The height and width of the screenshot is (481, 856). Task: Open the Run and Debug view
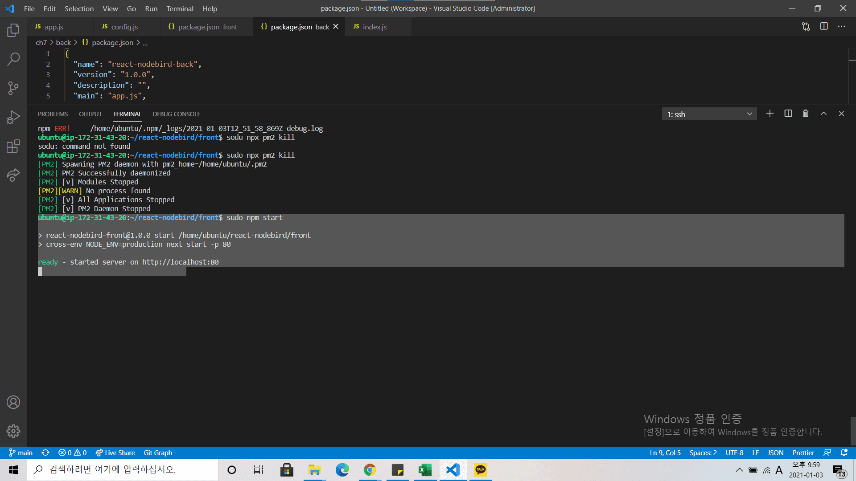(x=13, y=117)
